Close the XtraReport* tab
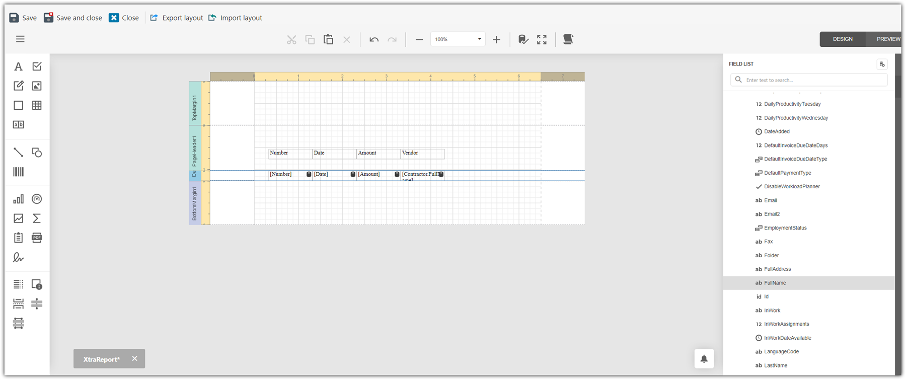Image resolution: width=906 pixels, height=380 pixels. (x=134, y=358)
